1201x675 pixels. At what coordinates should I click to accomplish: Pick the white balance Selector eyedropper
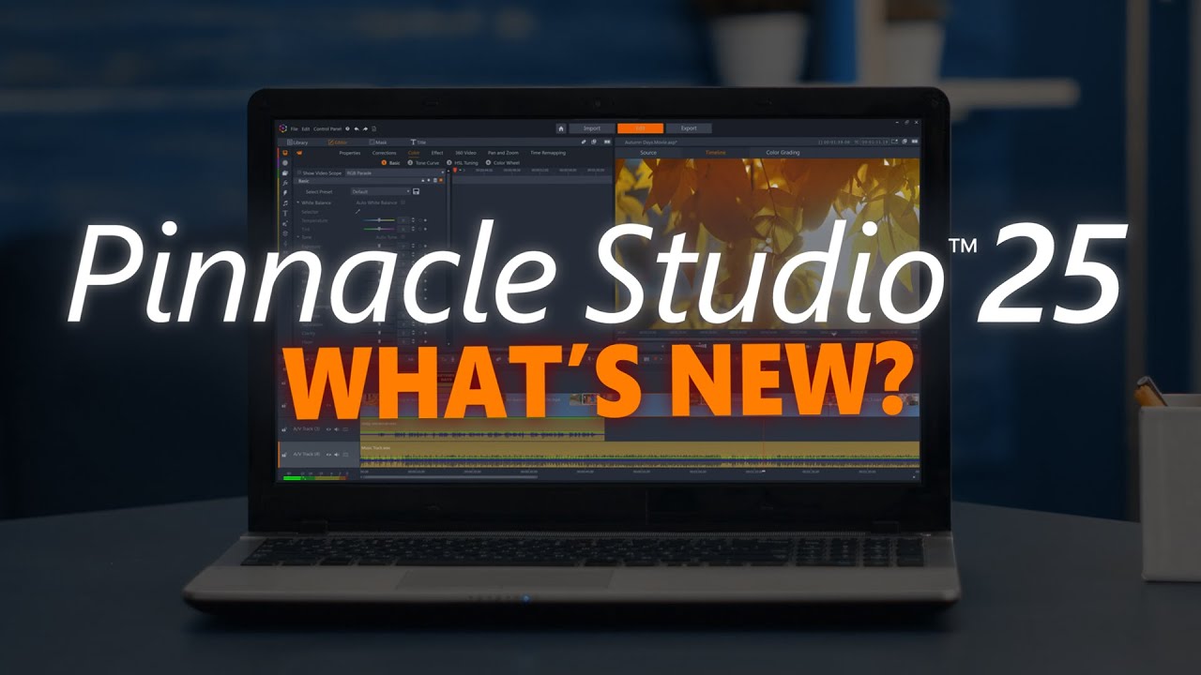(357, 212)
